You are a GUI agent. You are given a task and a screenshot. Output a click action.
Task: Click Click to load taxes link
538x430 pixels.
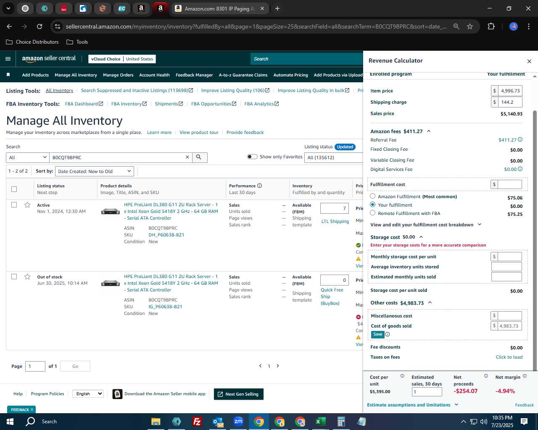click(509, 357)
